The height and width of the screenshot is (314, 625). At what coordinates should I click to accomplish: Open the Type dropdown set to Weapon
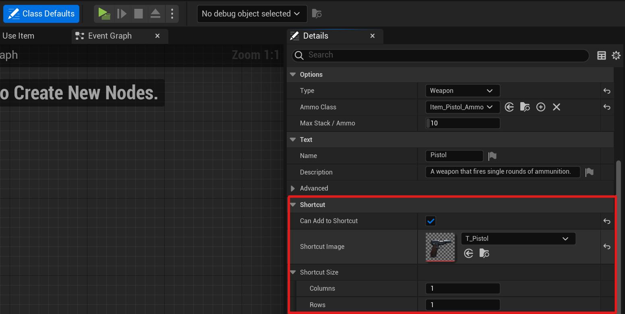pyautogui.click(x=463, y=91)
